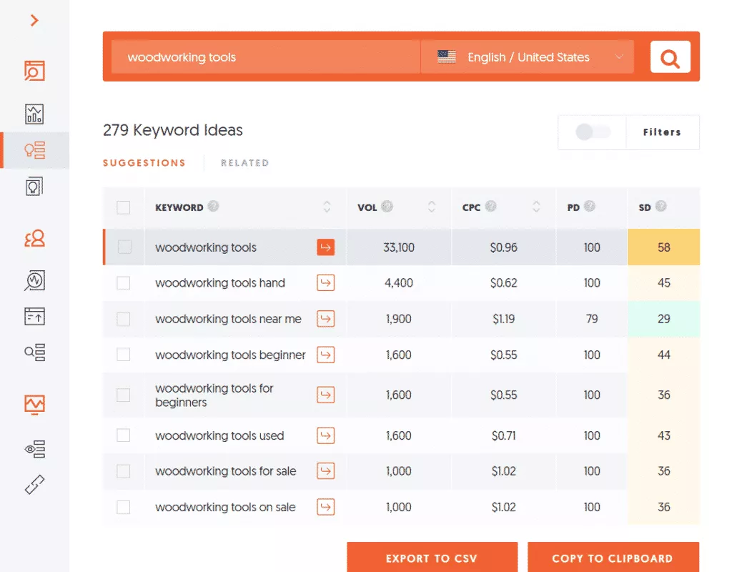Open the Keyword Ideas lightbulb icon
Screen dimensions: 732x572
[34, 150]
